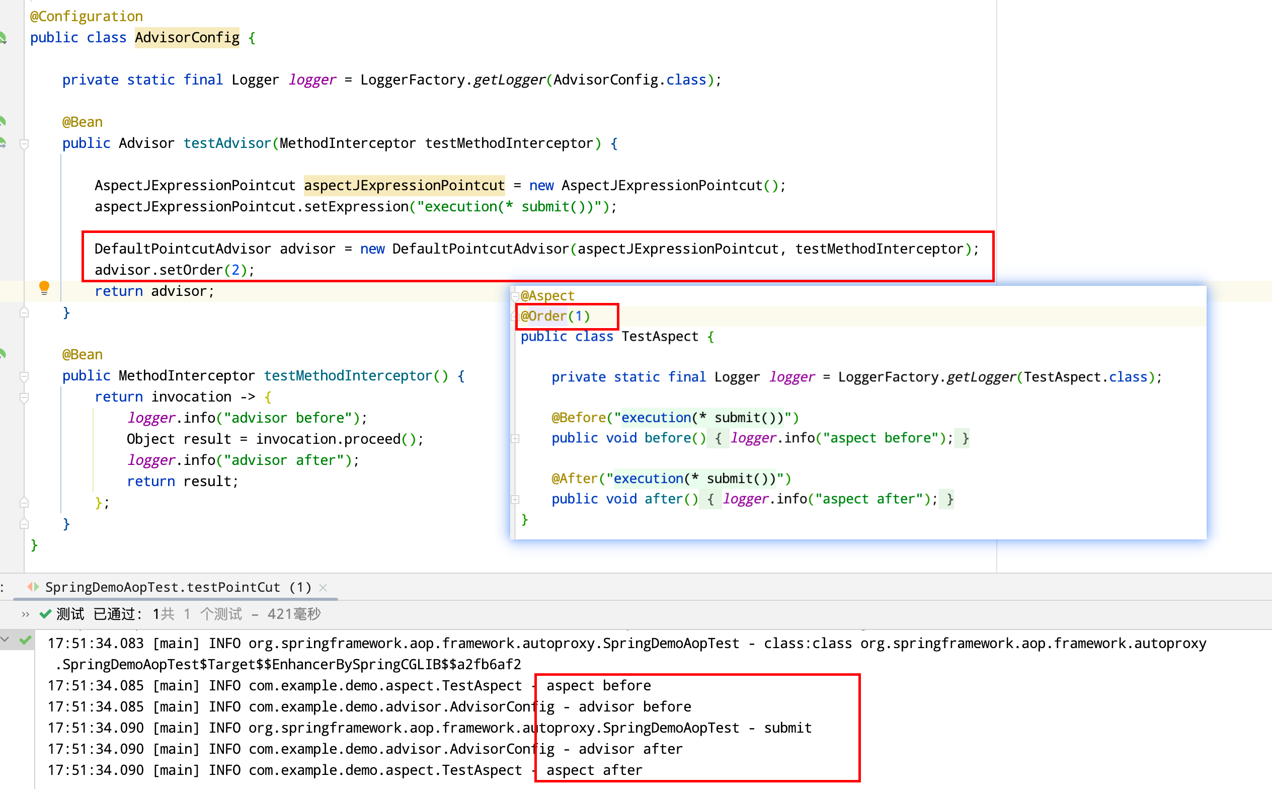
Task: Collapse the testMethodInterceptor method fold marker
Action: click(x=24, y=376)
